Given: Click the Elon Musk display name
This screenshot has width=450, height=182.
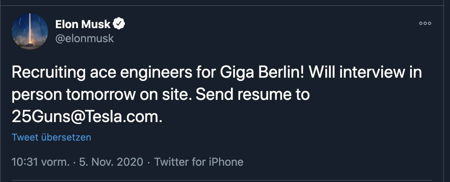Looking at the screenshot, I should (x=83, y=24).
